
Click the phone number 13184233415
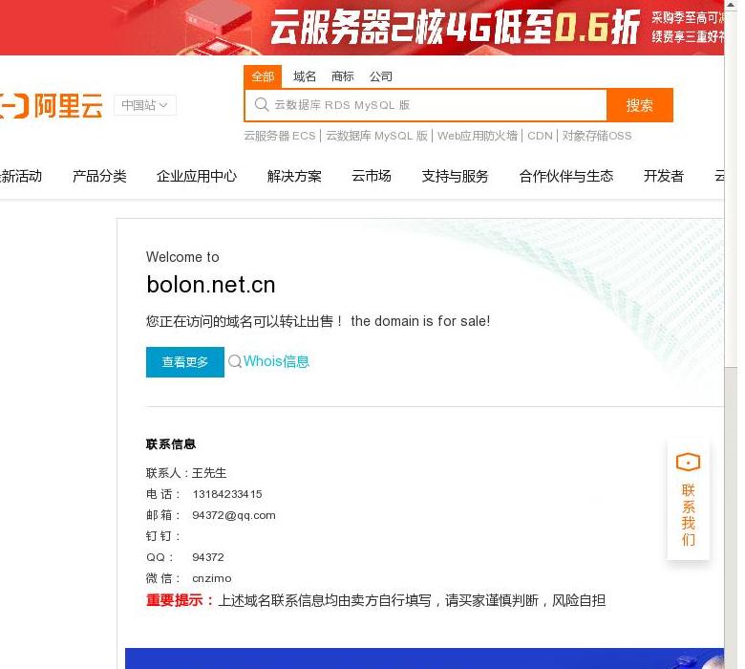point(227,494)
